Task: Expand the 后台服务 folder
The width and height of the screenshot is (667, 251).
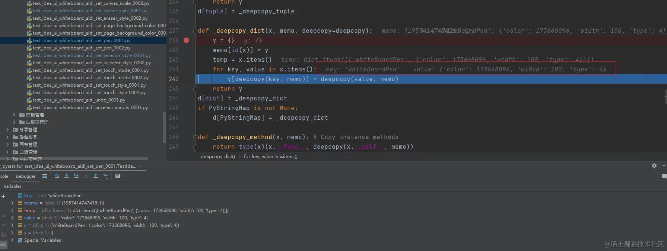Action: click(7, 137)
